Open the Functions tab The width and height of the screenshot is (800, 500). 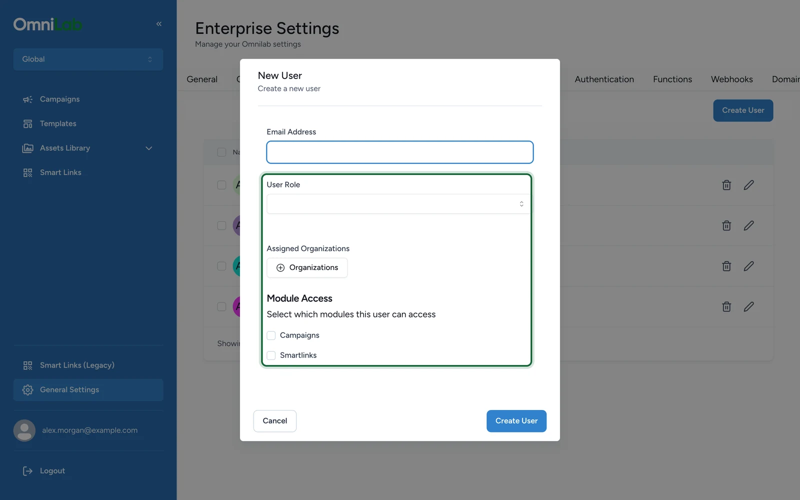point(672,79)
